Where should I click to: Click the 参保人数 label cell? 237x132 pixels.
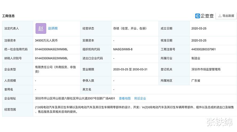point(96,81)
